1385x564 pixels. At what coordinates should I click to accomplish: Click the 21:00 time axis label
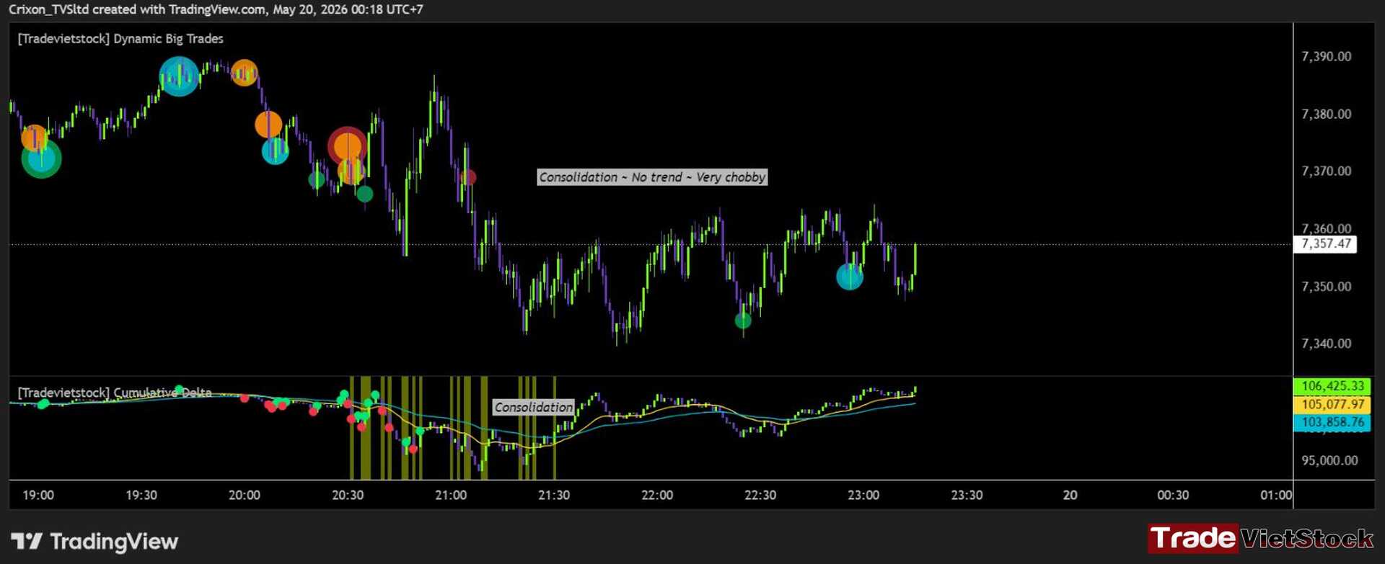(x=451, y=496)
